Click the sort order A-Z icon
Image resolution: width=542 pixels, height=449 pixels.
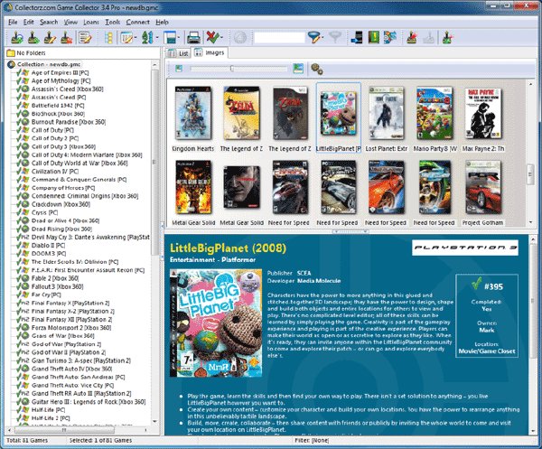147,37
